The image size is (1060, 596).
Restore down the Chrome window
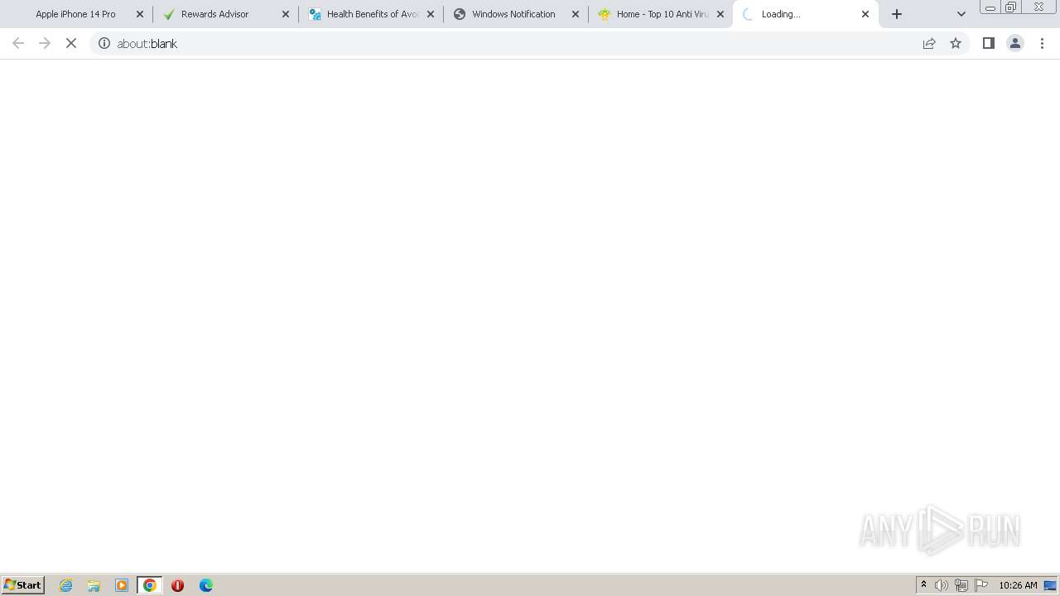coord(1011,7)
